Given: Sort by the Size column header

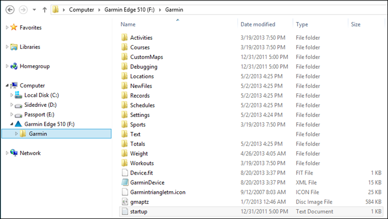Looking at the screenshot, I should point(356,24).
